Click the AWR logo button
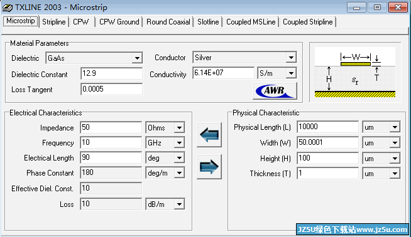The height and width of the screenshot is (237, 411). pos(275,91)
